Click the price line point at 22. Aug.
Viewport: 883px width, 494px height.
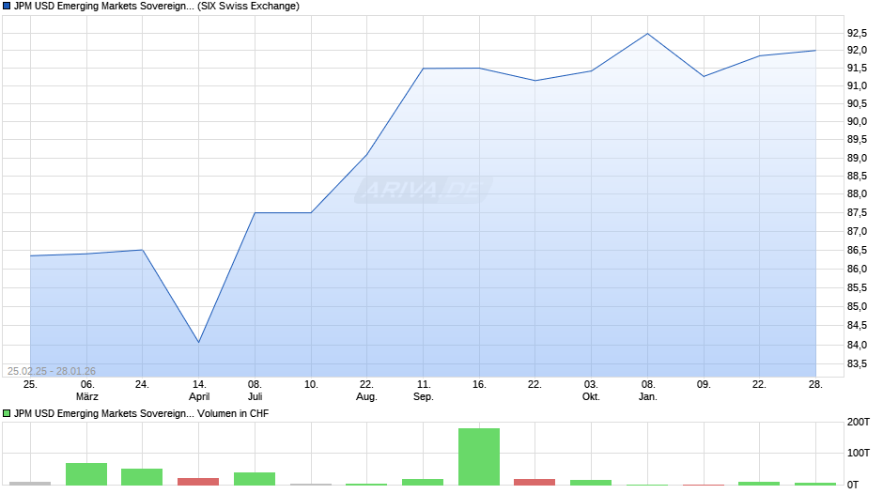point(366,154)
